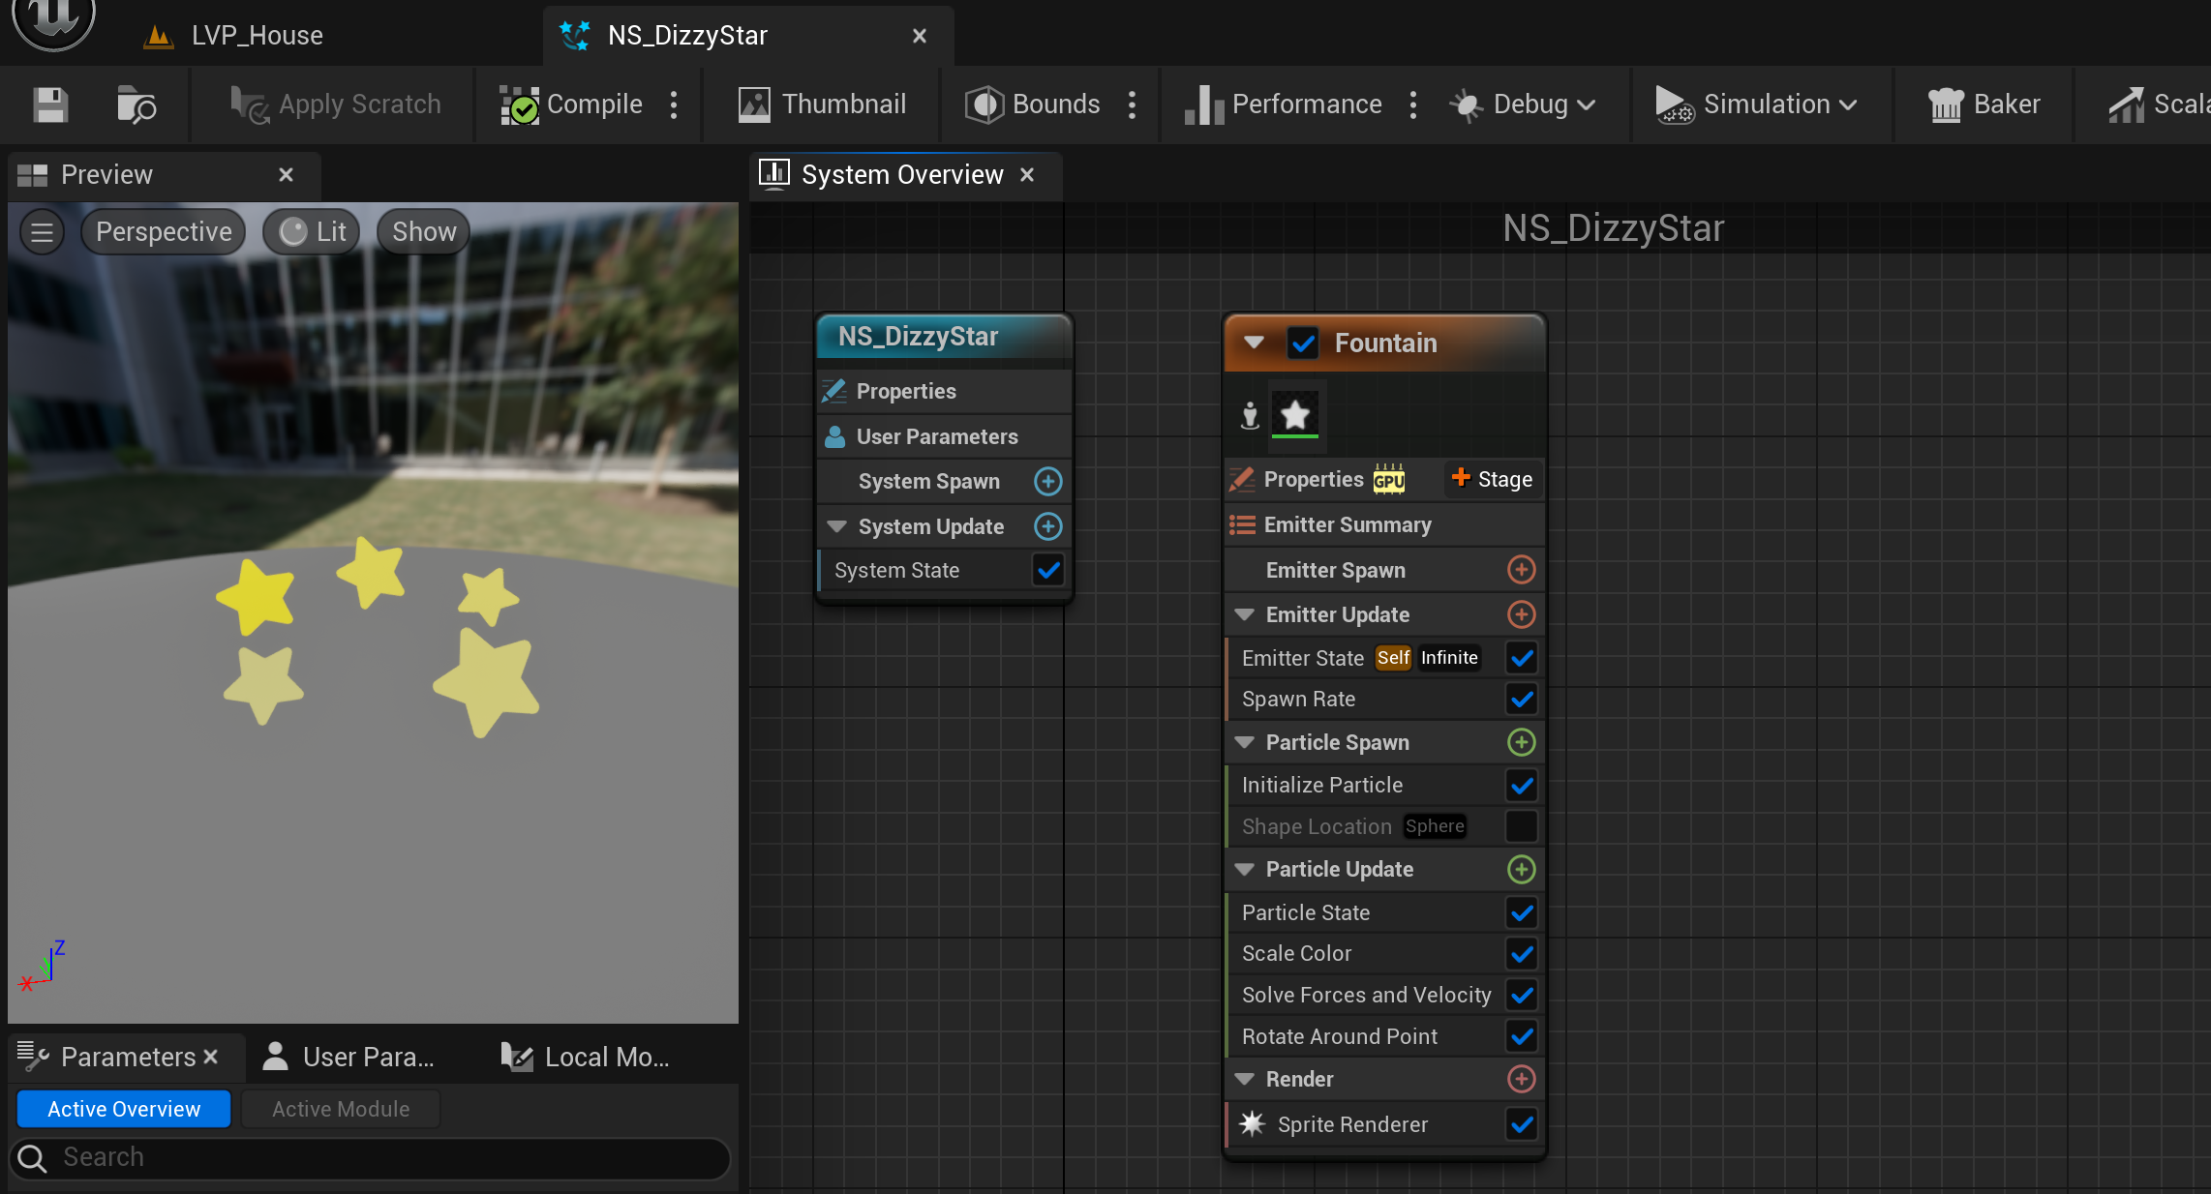Collapse the Fountain emitter node

[1254, 343]
